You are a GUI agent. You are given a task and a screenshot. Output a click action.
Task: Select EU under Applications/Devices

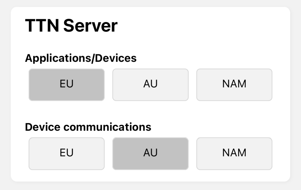(67, 85)
